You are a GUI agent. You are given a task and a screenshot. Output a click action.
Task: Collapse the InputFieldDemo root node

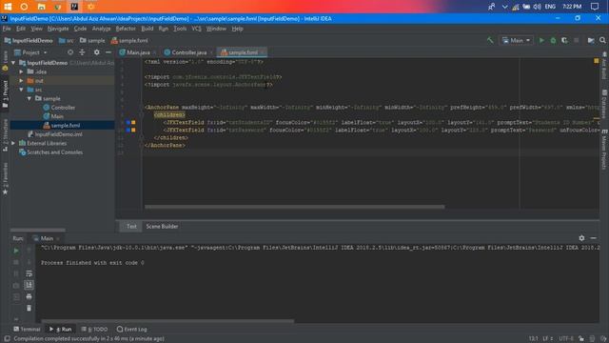click(x=13, y=63)
